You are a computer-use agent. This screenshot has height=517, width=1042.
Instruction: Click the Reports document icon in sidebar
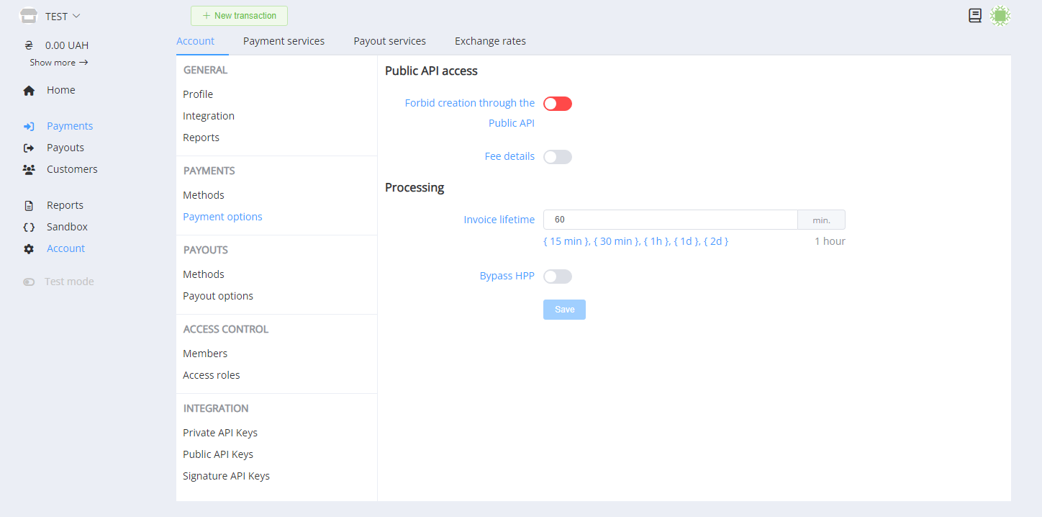[x=29, y=206]
